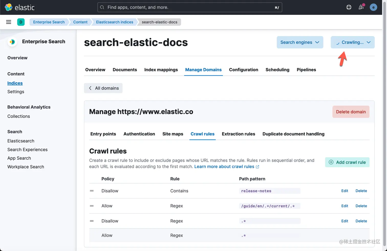Return to All domains

coord(103,88)
